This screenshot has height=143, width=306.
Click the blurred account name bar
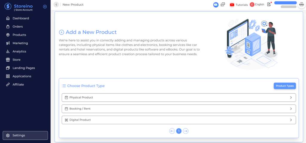pos(285,3)
